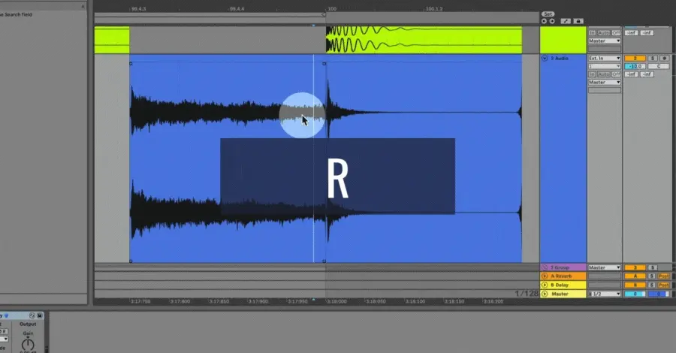Jump to the next locator
The width and height of the screenshot is (676, 353).
pyautogui.click(x=552, y=21)
